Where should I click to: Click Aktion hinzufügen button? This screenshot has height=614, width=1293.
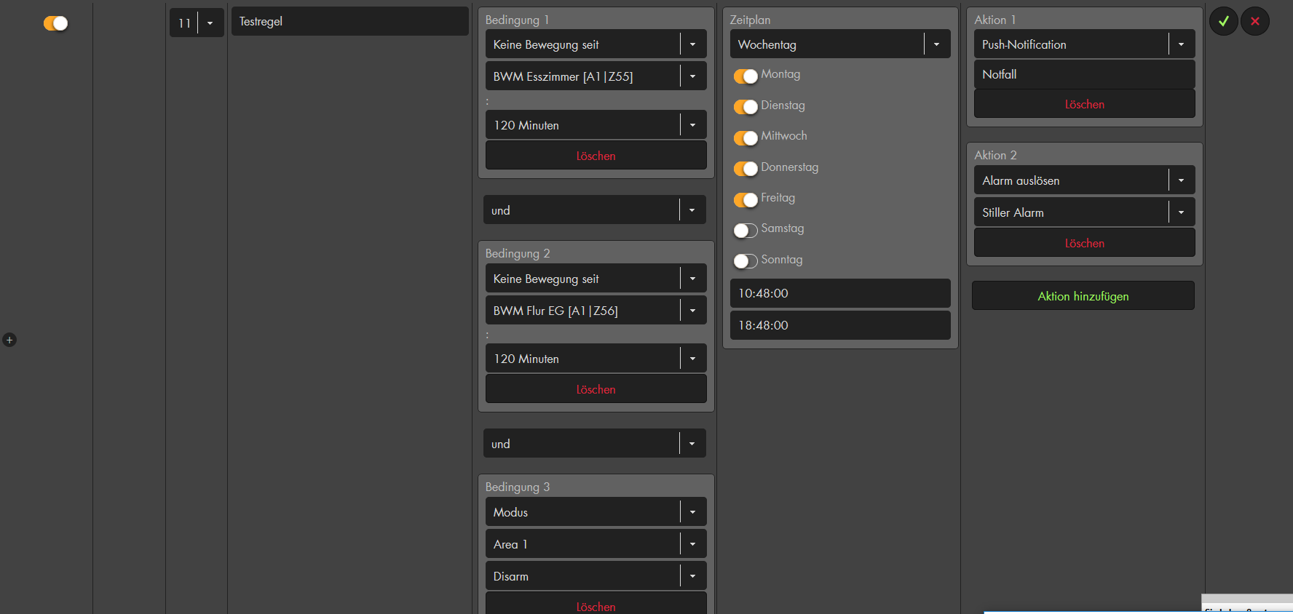(1083, 296)
